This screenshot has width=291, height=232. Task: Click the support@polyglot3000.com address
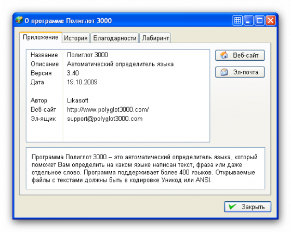click(x=104, y=119)
